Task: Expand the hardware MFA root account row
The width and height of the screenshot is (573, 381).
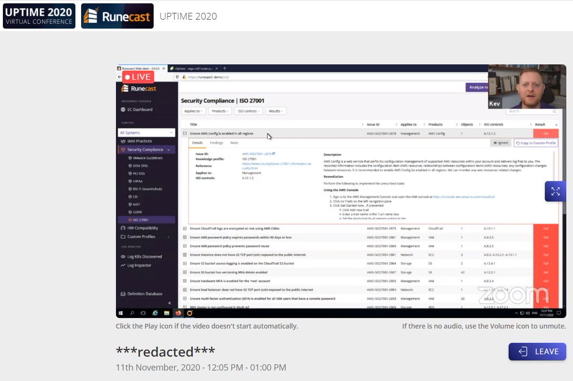Action: (184, 281)
